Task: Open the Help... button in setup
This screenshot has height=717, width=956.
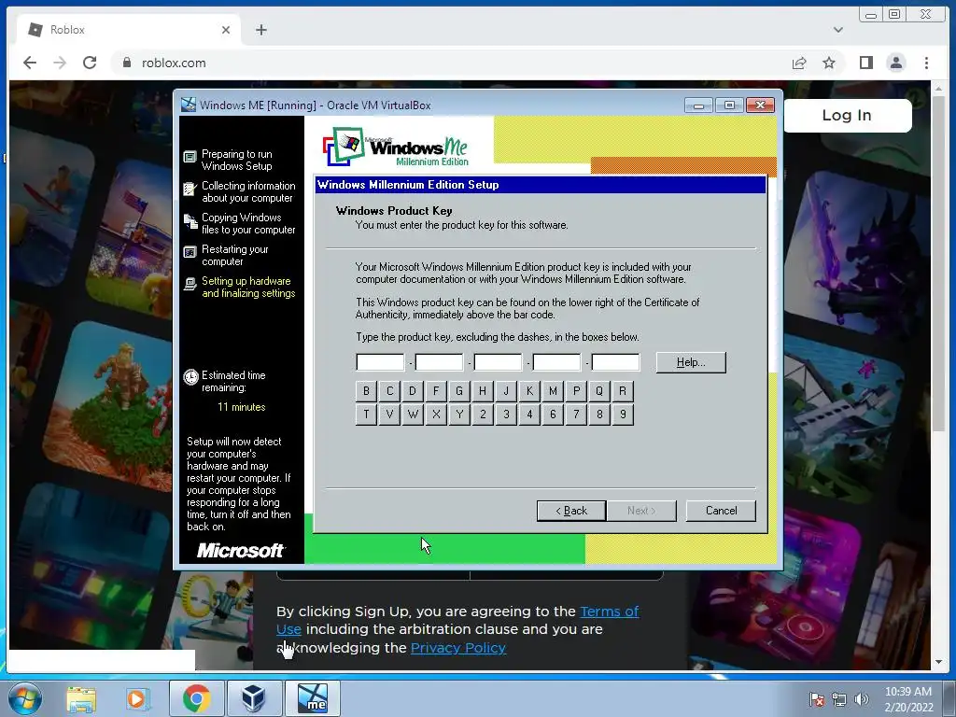Action: tap(691, 362)
